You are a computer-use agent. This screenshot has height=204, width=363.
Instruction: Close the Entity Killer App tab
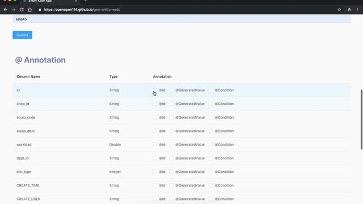pos(76,1)
